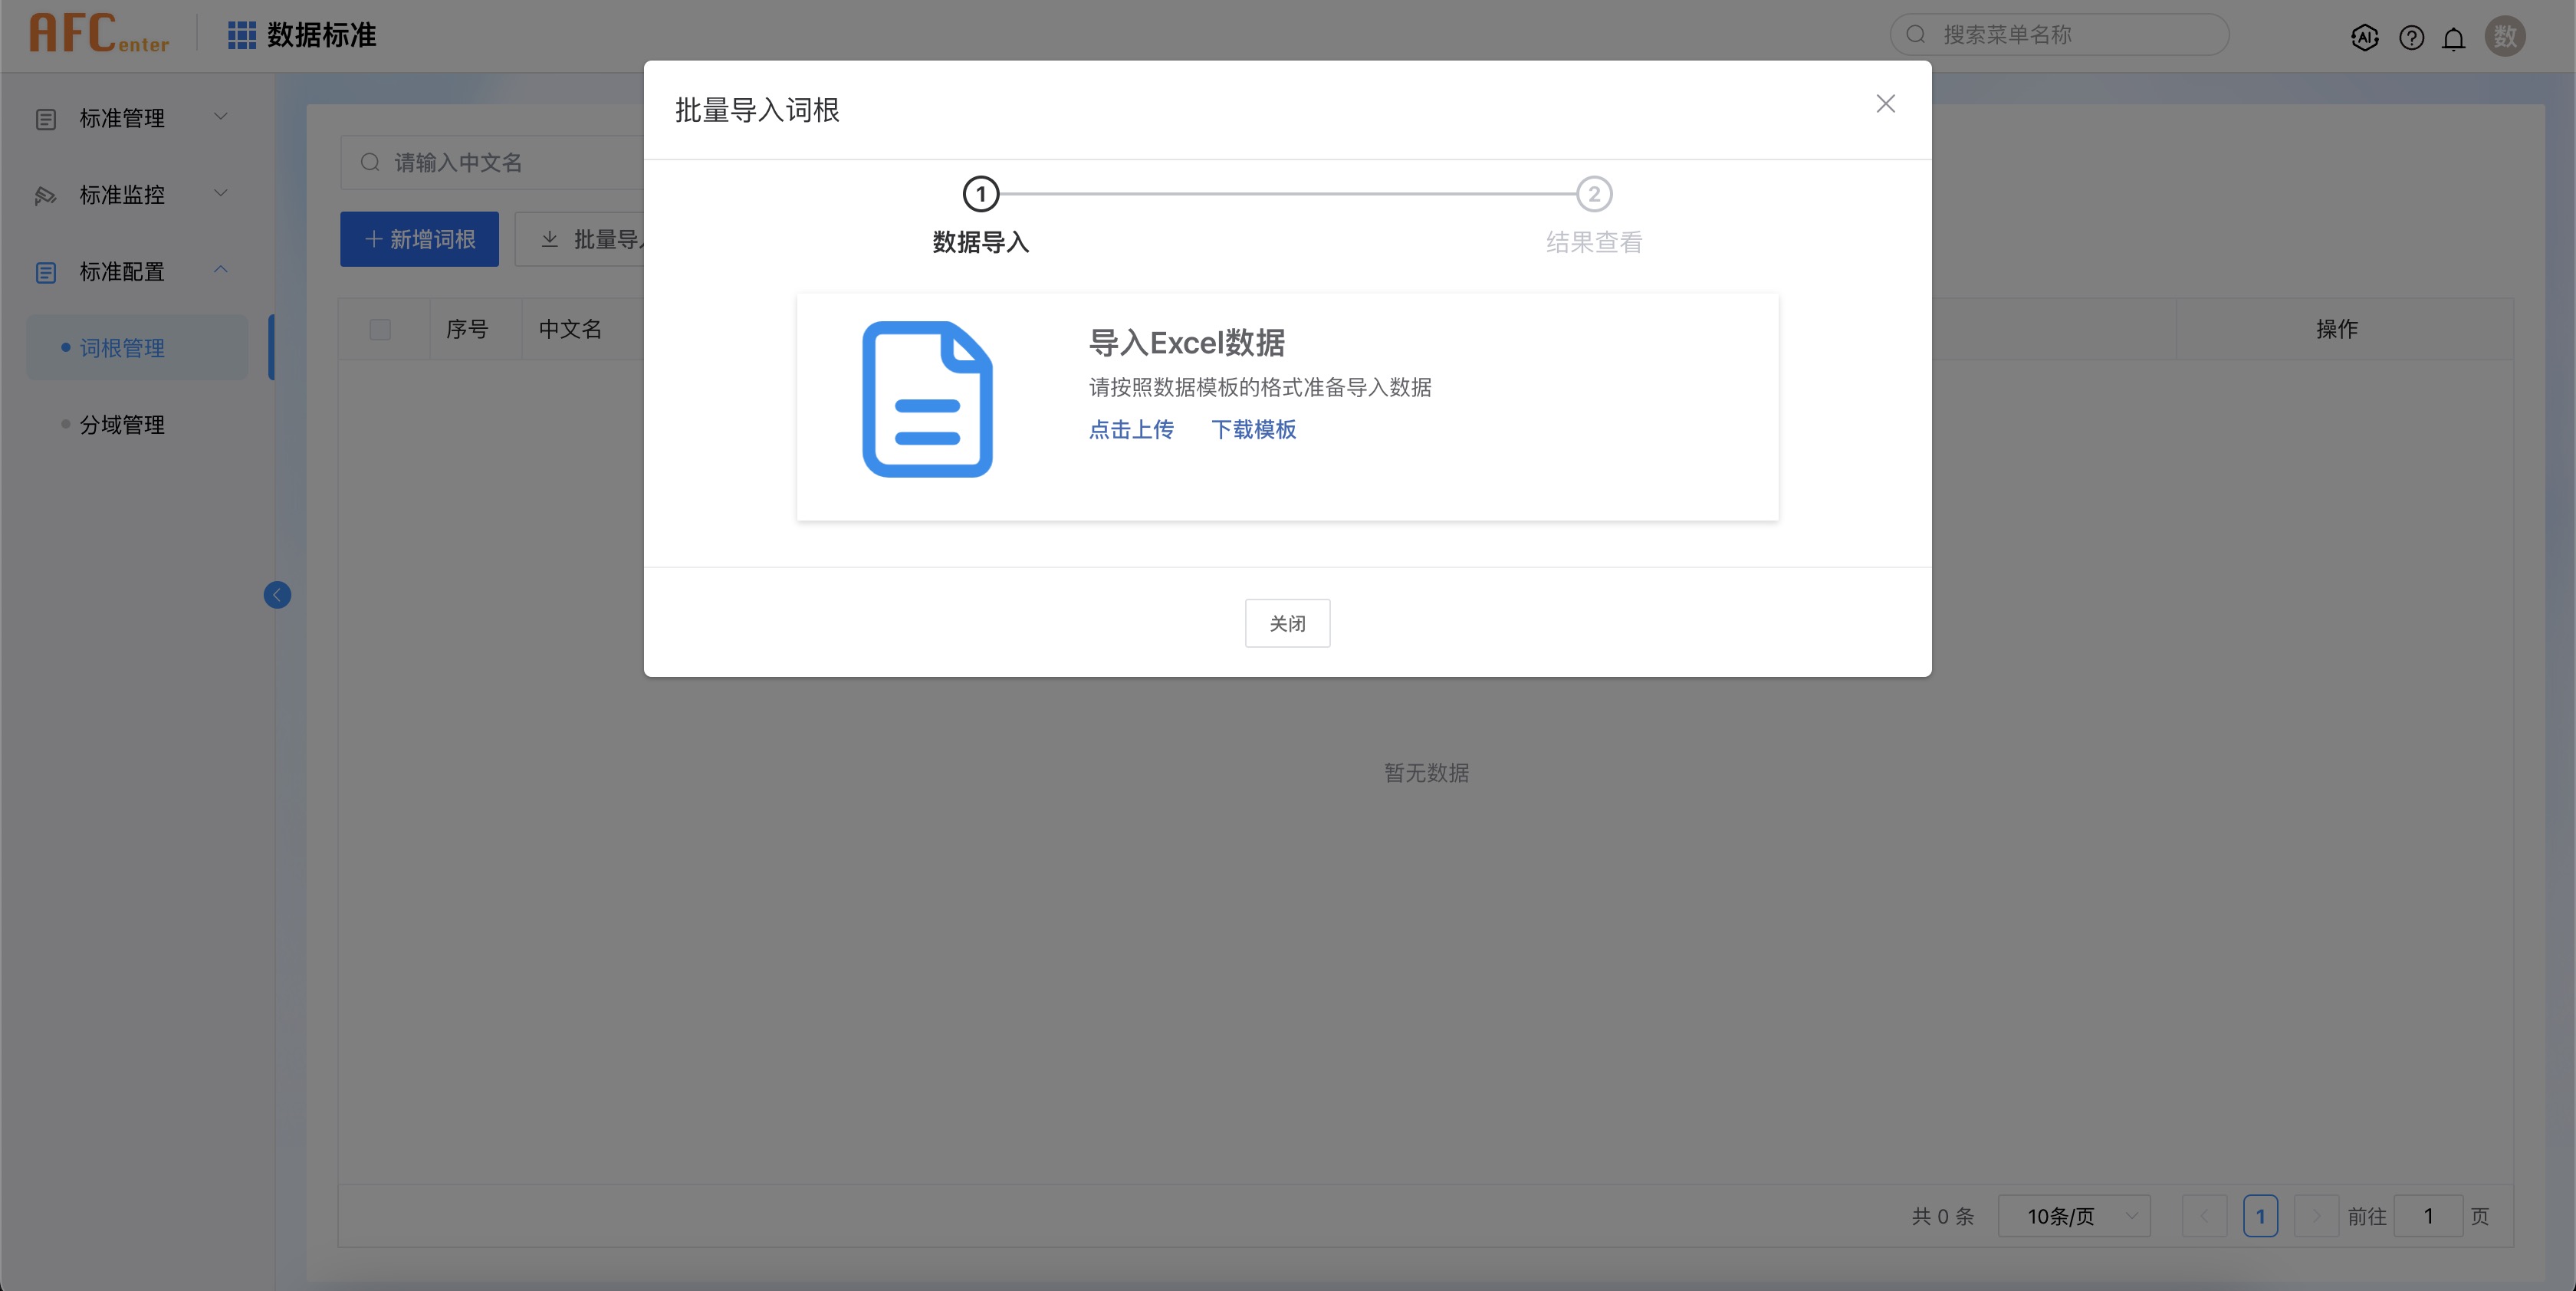2576x1291 pixels.
Task: Click the 点击上传 link
Action: coord(1131,429)
